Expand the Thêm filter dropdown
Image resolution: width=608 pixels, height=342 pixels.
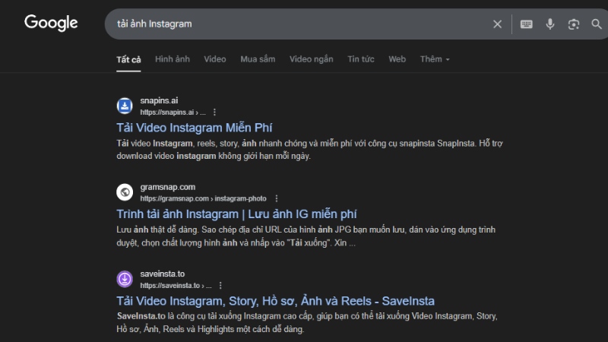click(435, 59)
